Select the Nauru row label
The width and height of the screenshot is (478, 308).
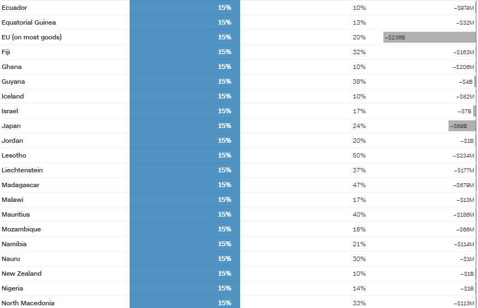[x=11, y=259]
